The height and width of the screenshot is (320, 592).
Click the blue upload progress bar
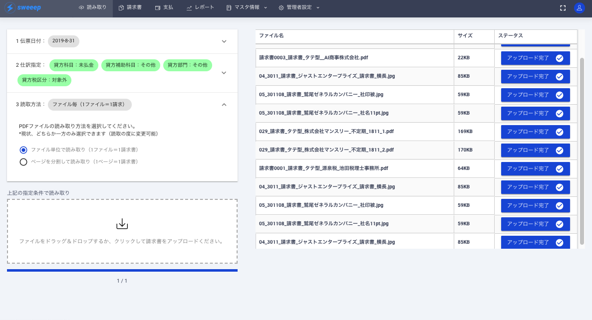tap(122, 271)
